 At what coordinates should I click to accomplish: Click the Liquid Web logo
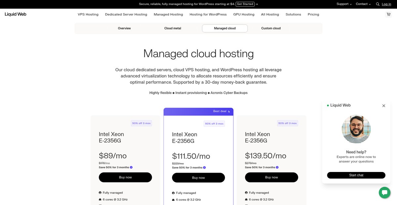click(16, 14)
